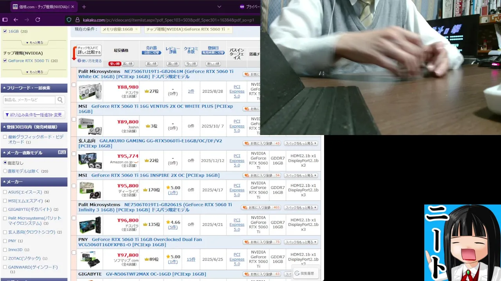Screen dimensions: 501x281
Task: Check the ASUS(エイスース) maker filter
Action: coord(5,192)
